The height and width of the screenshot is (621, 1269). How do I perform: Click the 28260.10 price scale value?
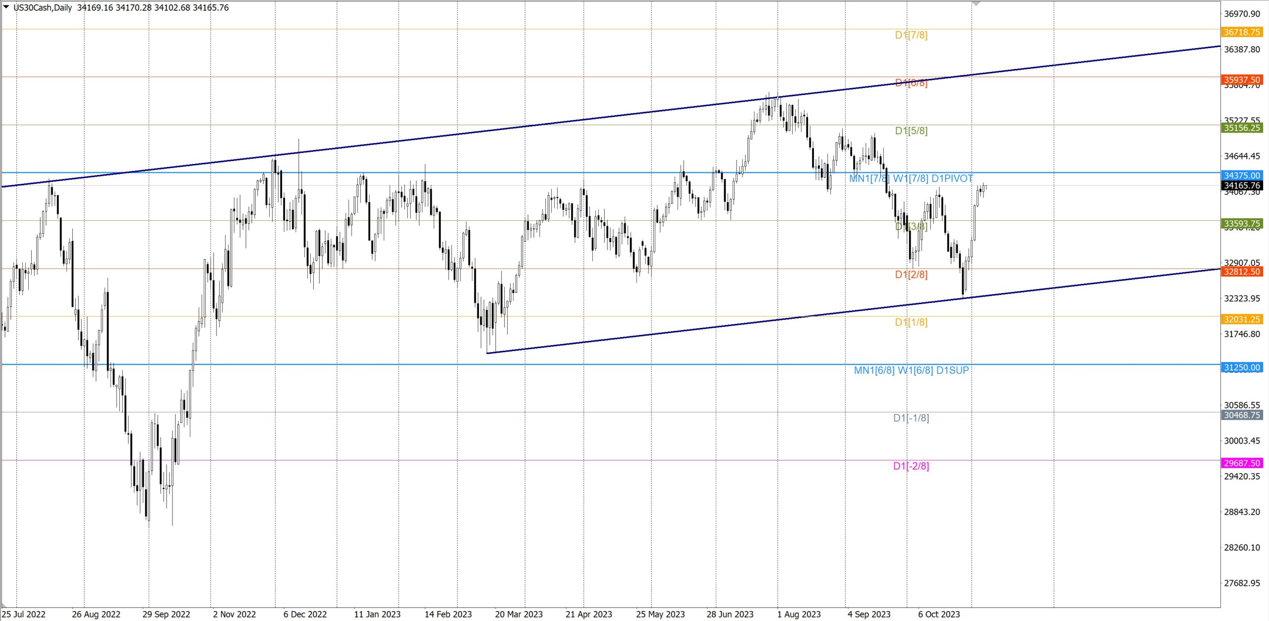coord(1241,547)
